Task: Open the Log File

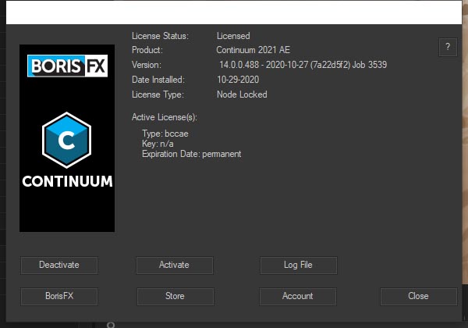Action: 299,265
